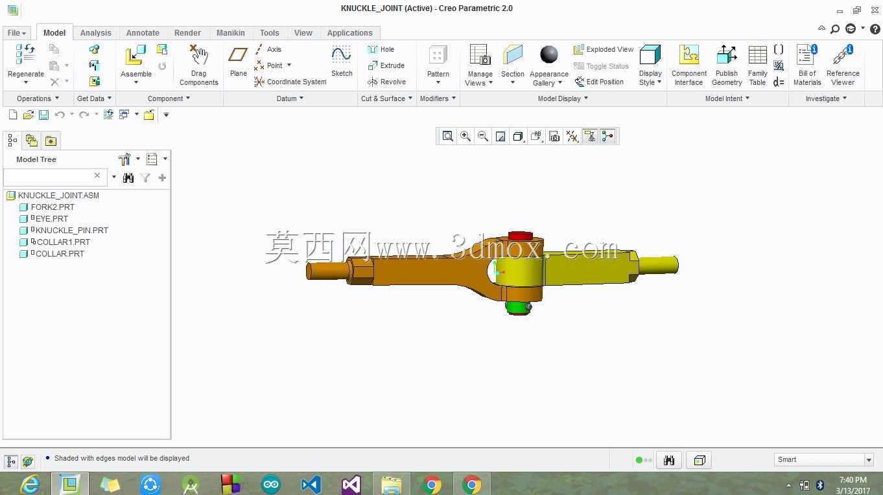This screenshot has height=495, width=883.
Task: Click the Assemble component icon
Action: coord(135,55)
